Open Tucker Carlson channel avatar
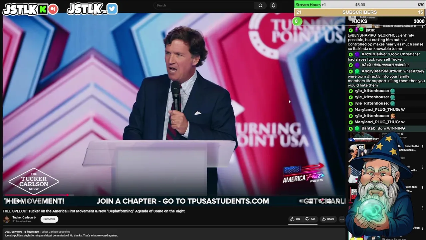 (6, 219)
